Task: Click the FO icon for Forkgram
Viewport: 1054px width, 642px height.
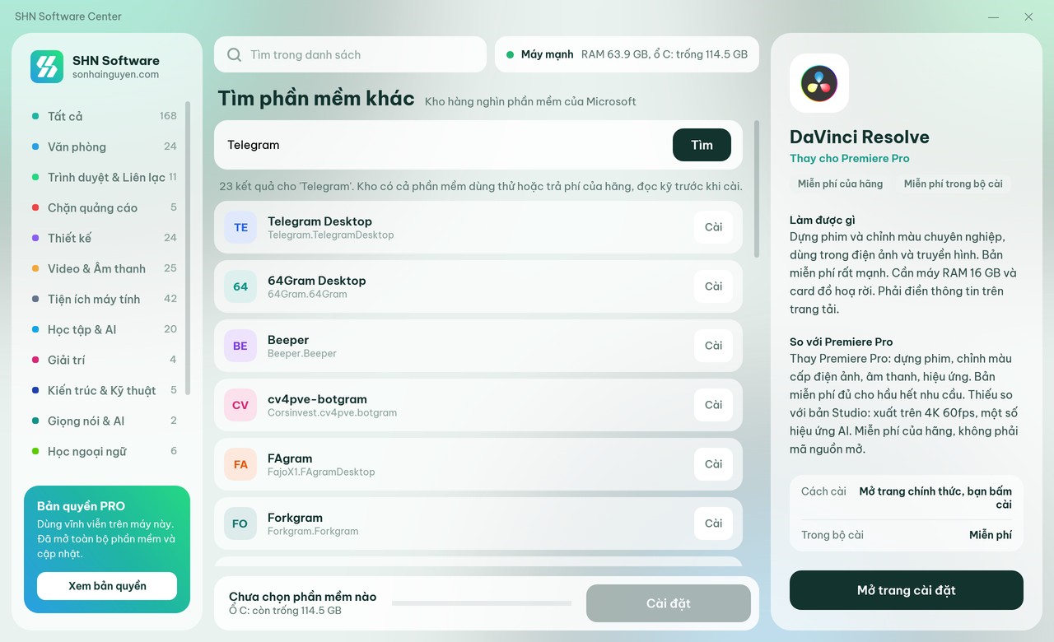Action: pyautogui.click(x=240, y=523)
